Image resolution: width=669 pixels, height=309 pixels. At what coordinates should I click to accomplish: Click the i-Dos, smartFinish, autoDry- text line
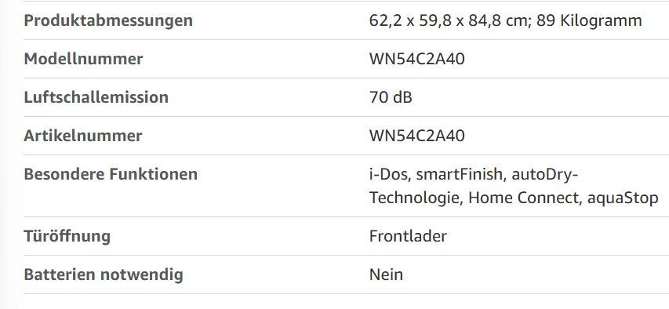pyautogui.click(x=474, y=174)
